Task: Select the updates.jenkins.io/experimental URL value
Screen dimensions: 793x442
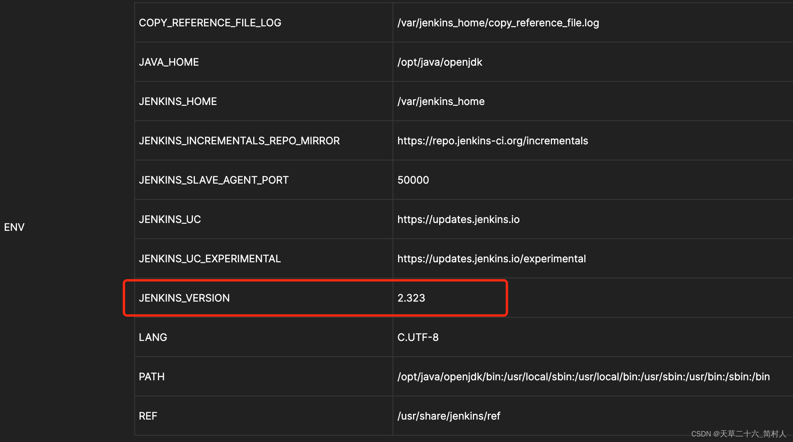Action: pos(491,259)
